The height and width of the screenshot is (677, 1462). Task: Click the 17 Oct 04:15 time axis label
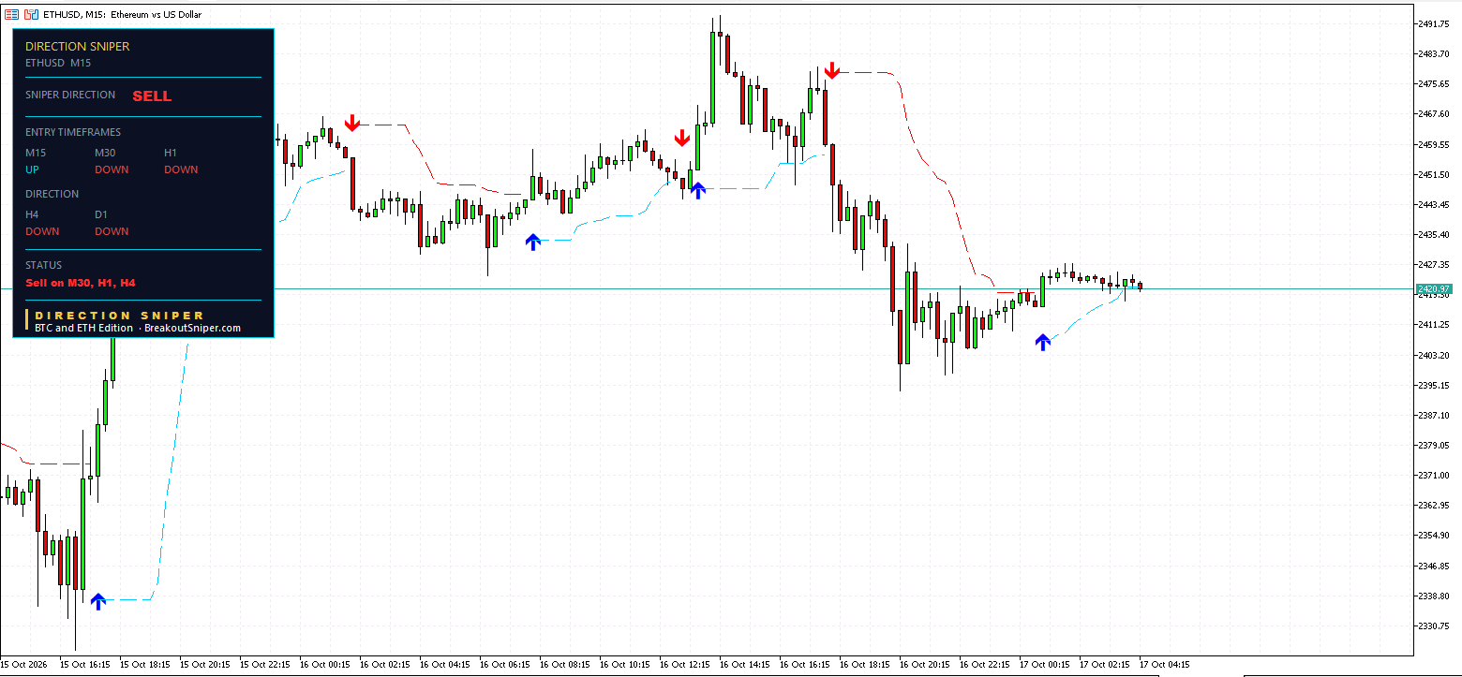(x=1165, y=664)
